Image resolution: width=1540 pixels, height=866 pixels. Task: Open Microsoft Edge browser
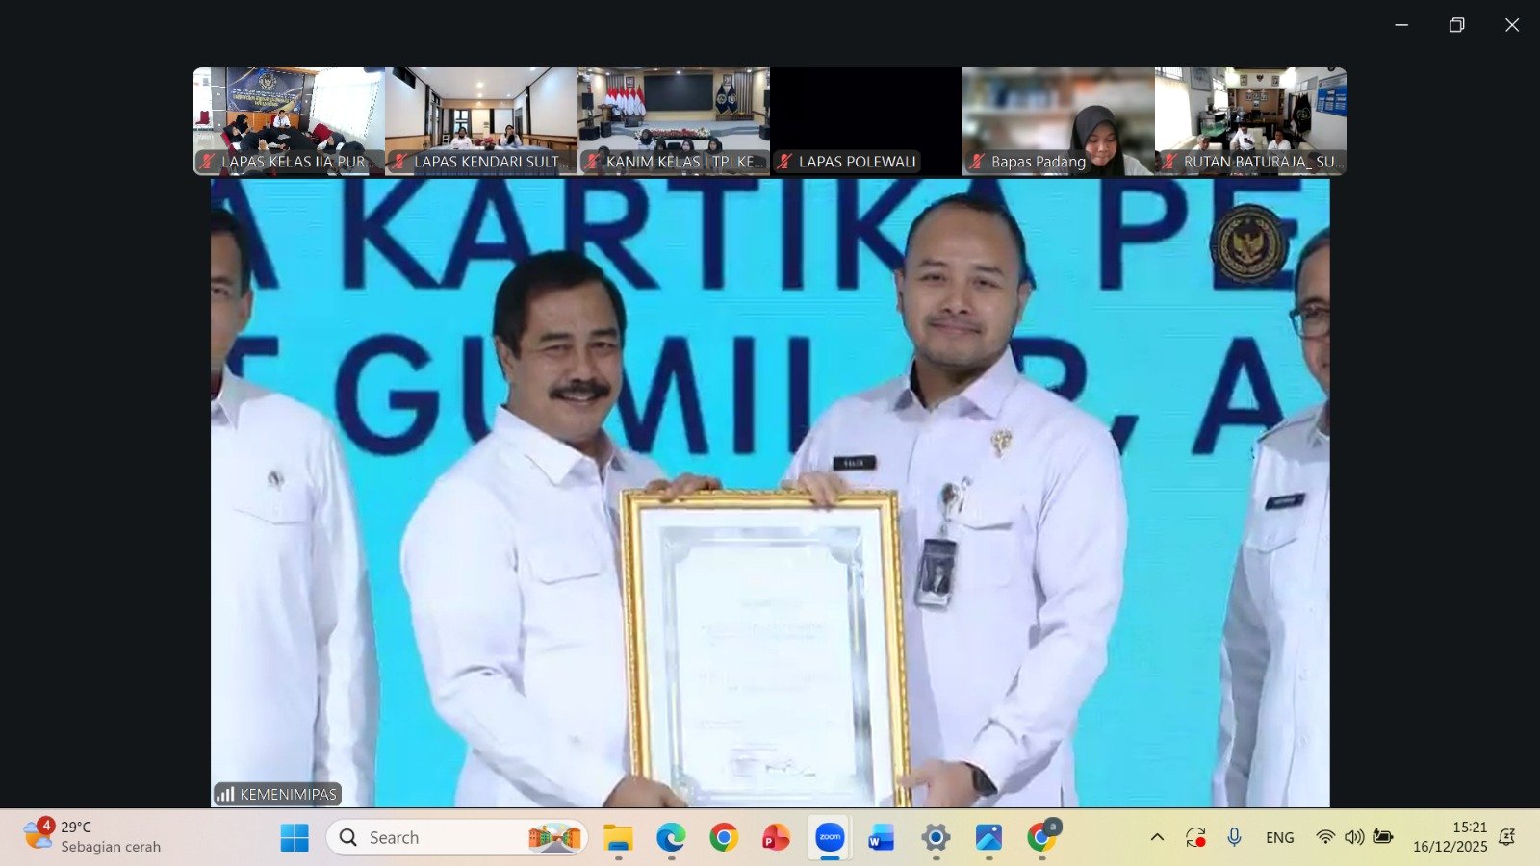[671, 837]
